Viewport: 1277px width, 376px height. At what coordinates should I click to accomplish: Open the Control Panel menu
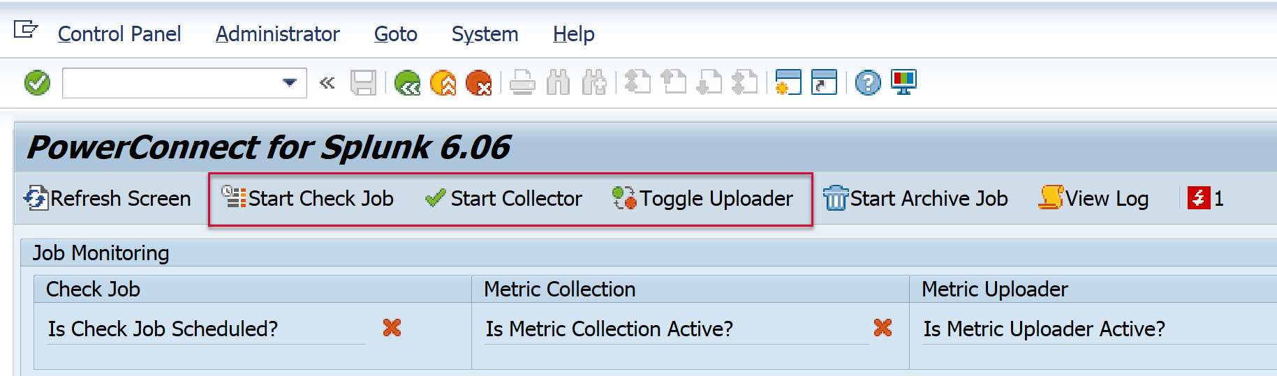119,34
